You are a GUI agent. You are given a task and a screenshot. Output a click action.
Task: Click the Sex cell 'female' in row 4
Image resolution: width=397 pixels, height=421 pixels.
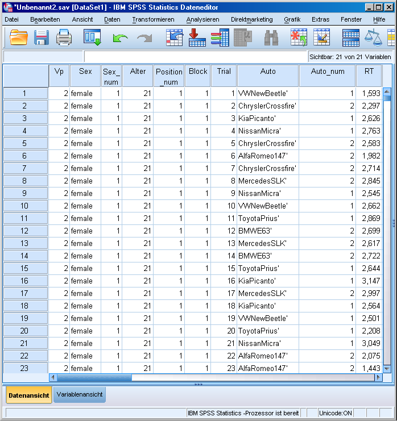coord(85,131)
